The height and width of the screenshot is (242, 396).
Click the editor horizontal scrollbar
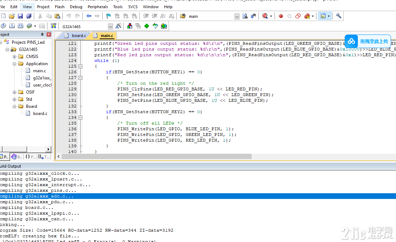pyautogui.click(x=156, y=157)
